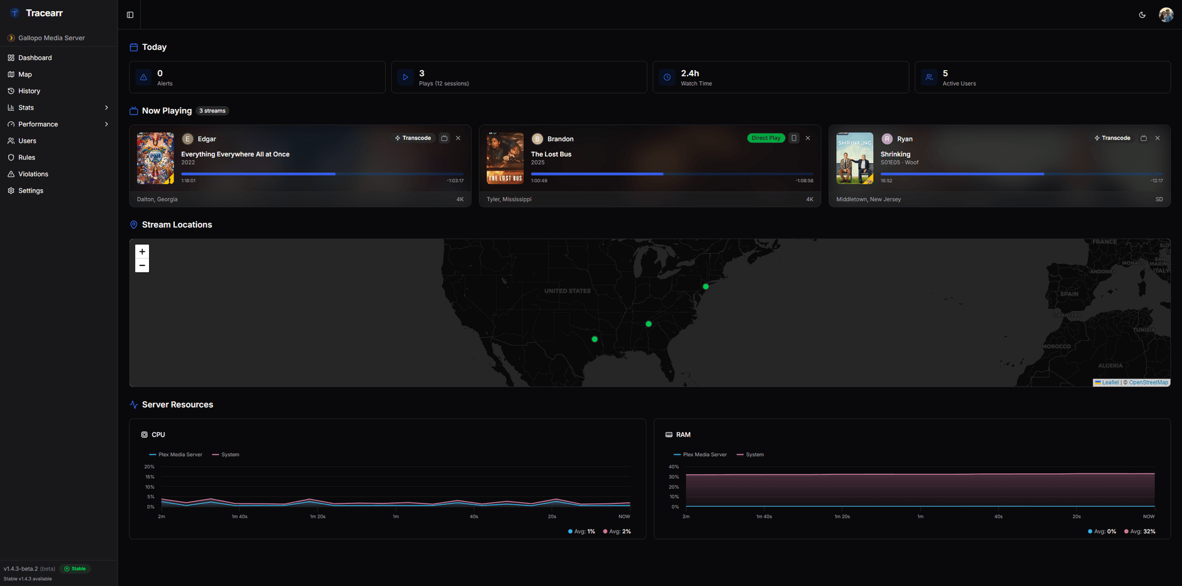Collapse the sidebar with the panel toggle
Viewport: 1182px width, 586px height.
[x=129, y=14]
